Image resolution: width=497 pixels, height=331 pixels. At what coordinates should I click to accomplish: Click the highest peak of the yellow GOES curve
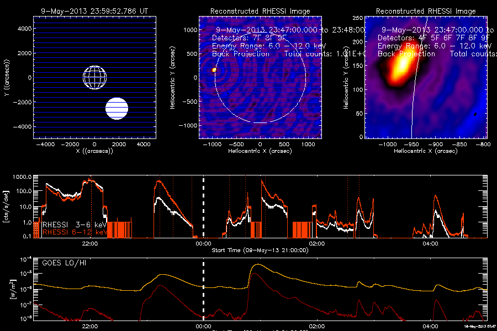coord(258,264)
